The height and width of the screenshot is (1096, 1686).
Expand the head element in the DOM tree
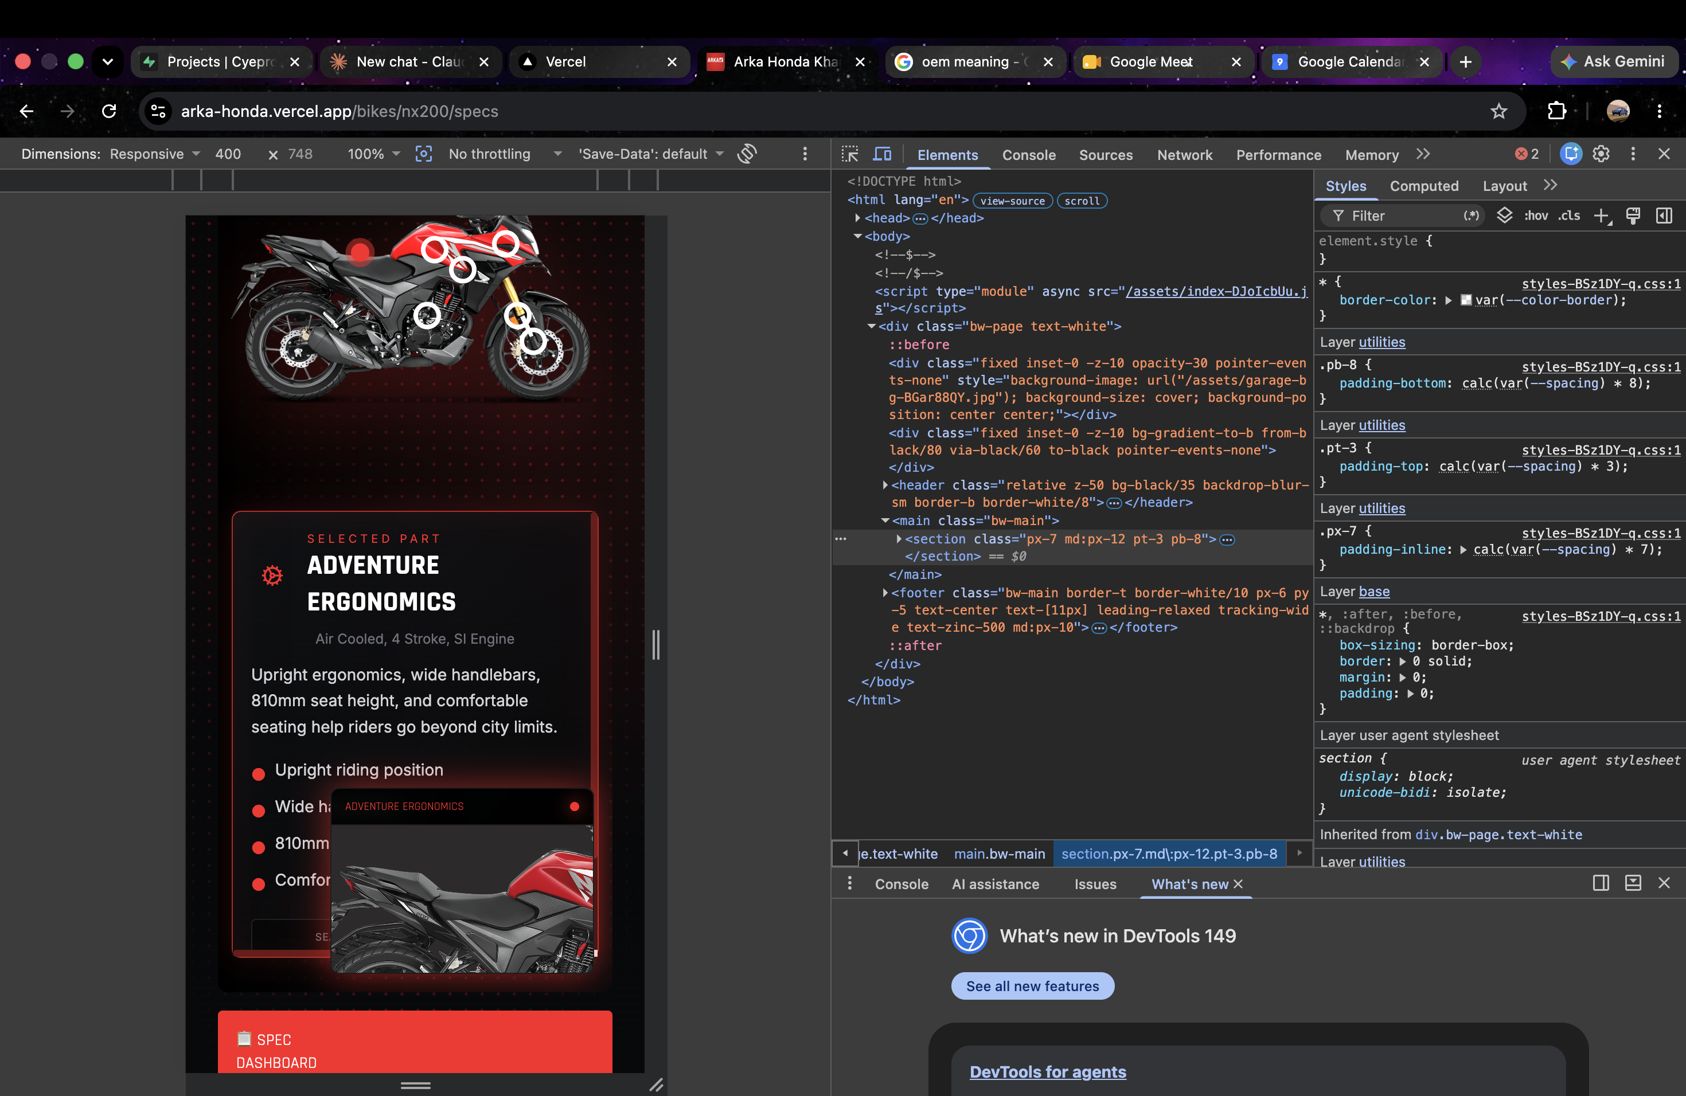[857, 218]
